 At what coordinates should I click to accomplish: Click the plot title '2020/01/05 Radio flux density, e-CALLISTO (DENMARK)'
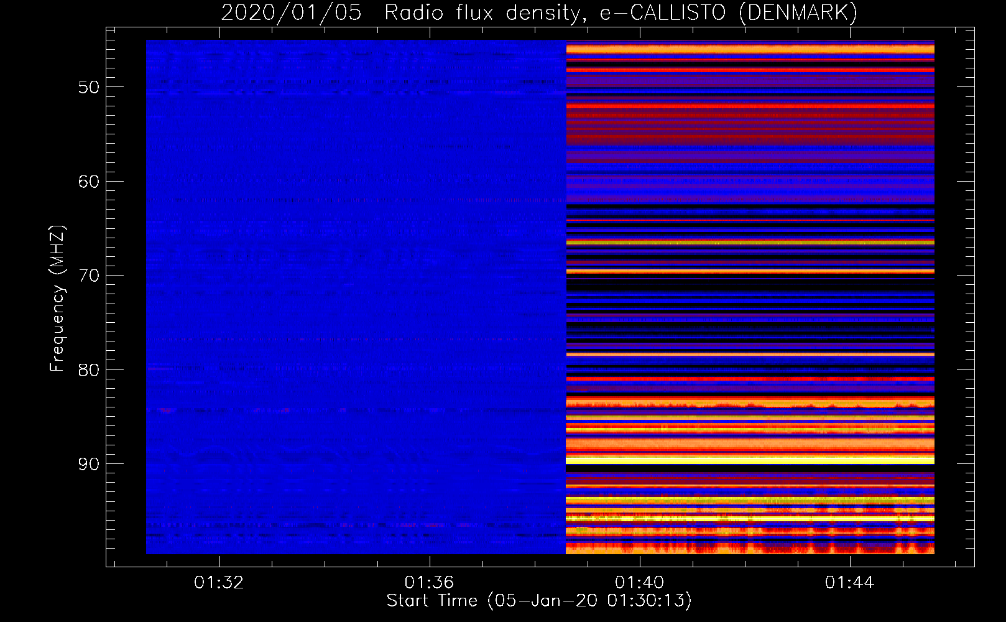(x=539, y=12)
